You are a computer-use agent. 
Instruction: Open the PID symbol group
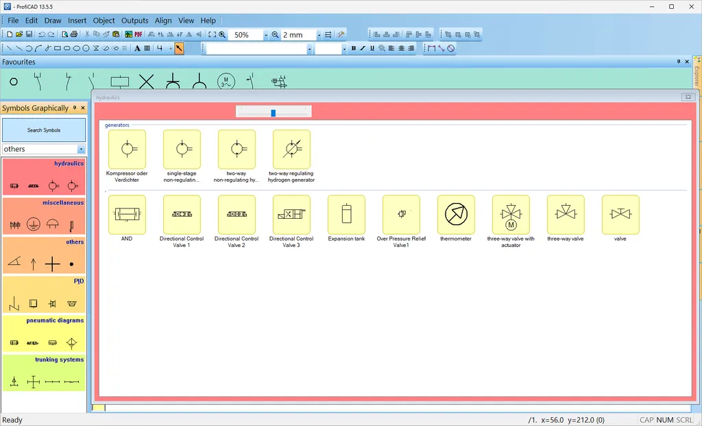point(44,294)
